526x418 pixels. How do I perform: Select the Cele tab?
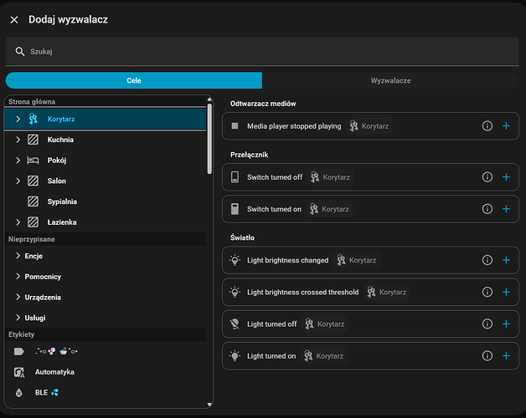(x=134, y=80)
